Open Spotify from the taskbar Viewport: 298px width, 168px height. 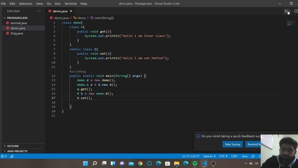[195, 163]
